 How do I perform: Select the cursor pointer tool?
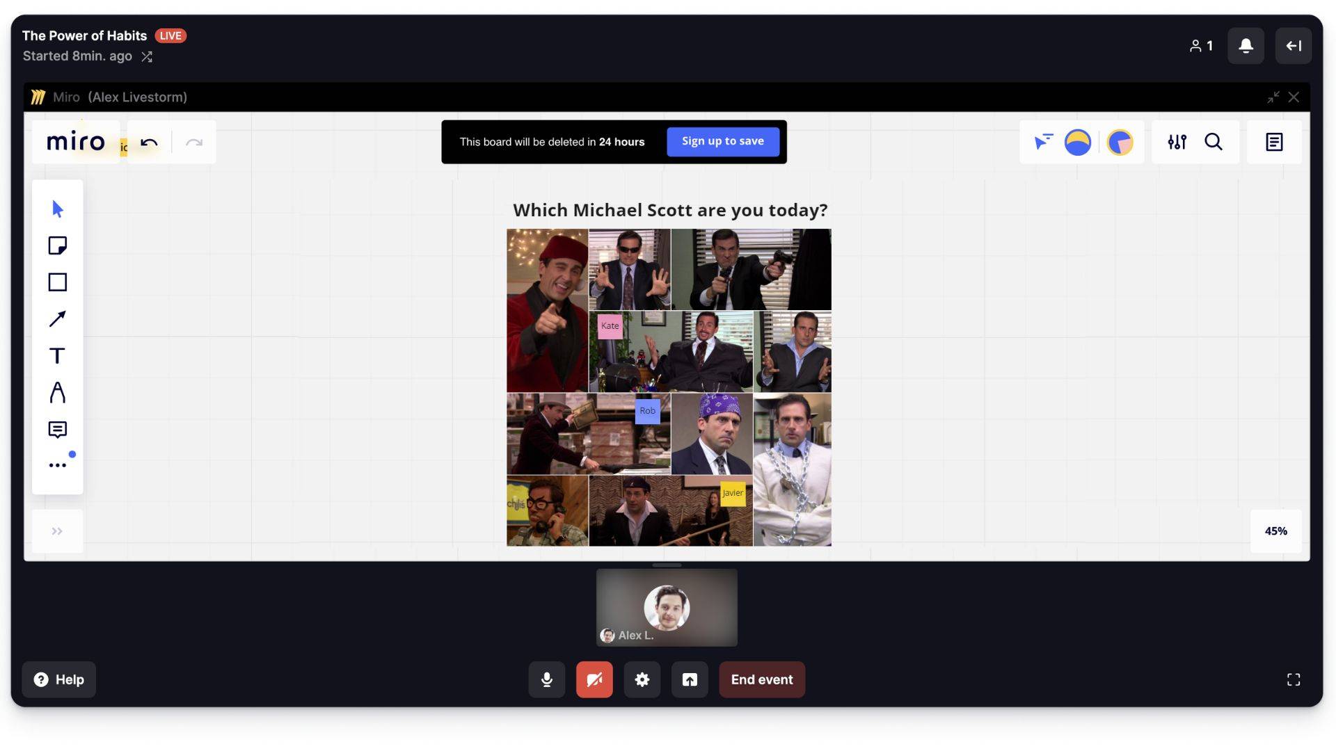click(58, 209)
